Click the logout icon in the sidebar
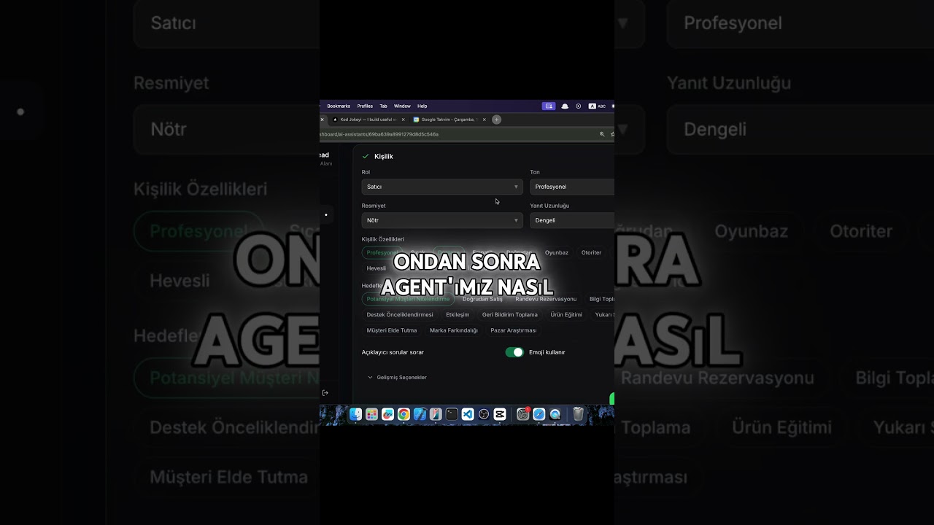 pos(325,392)
